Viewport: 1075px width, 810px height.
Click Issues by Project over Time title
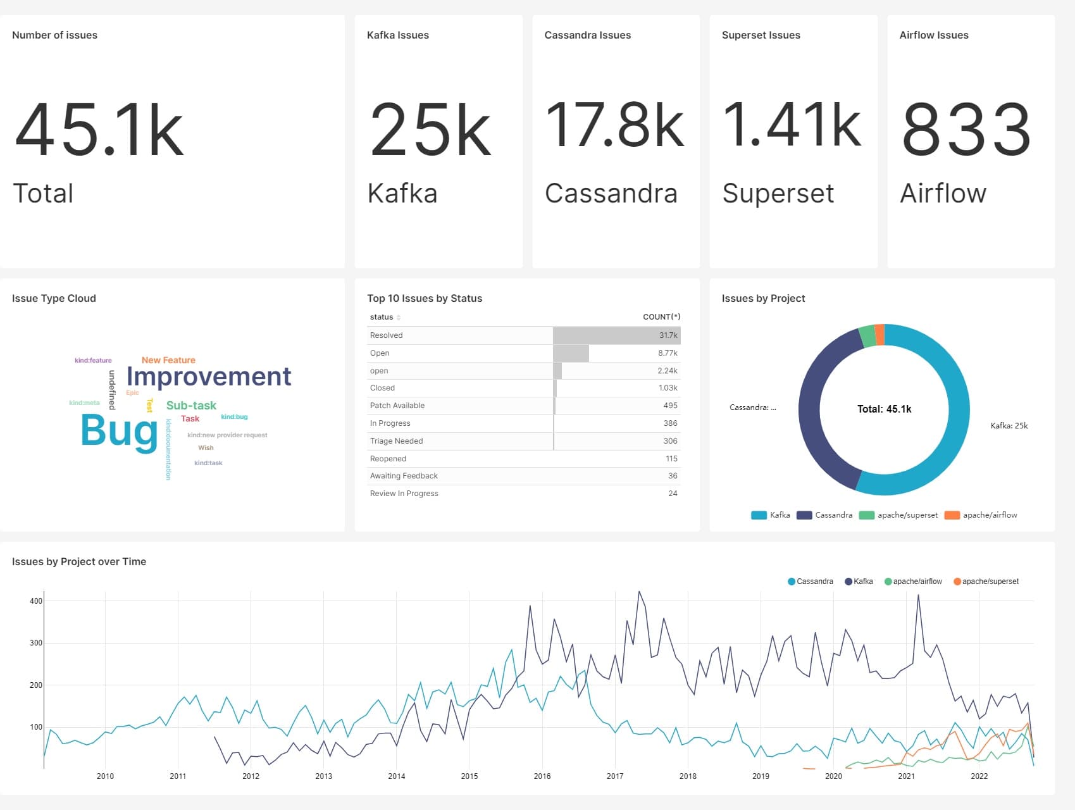pos(79,562)
